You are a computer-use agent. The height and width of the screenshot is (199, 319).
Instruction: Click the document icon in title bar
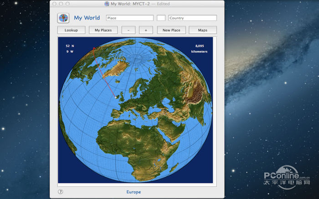point(107,4)
